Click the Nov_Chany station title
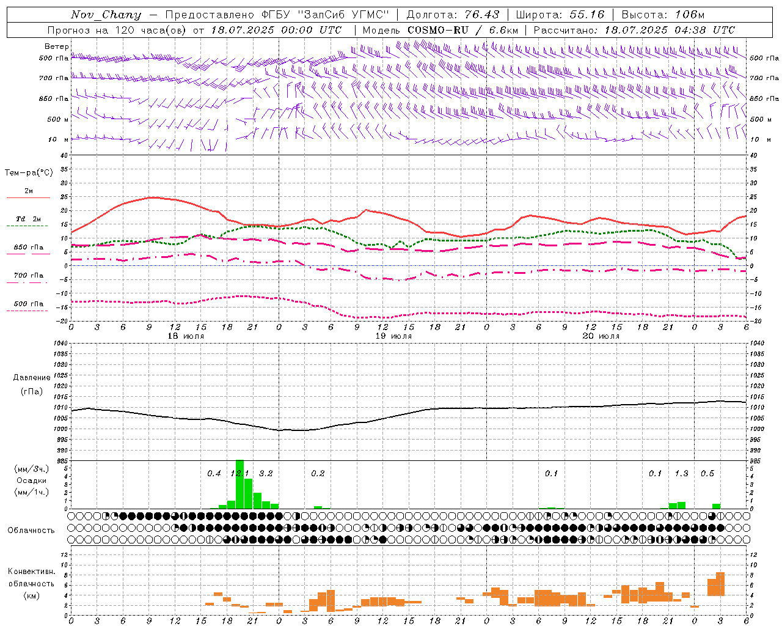 coord(106,15)
